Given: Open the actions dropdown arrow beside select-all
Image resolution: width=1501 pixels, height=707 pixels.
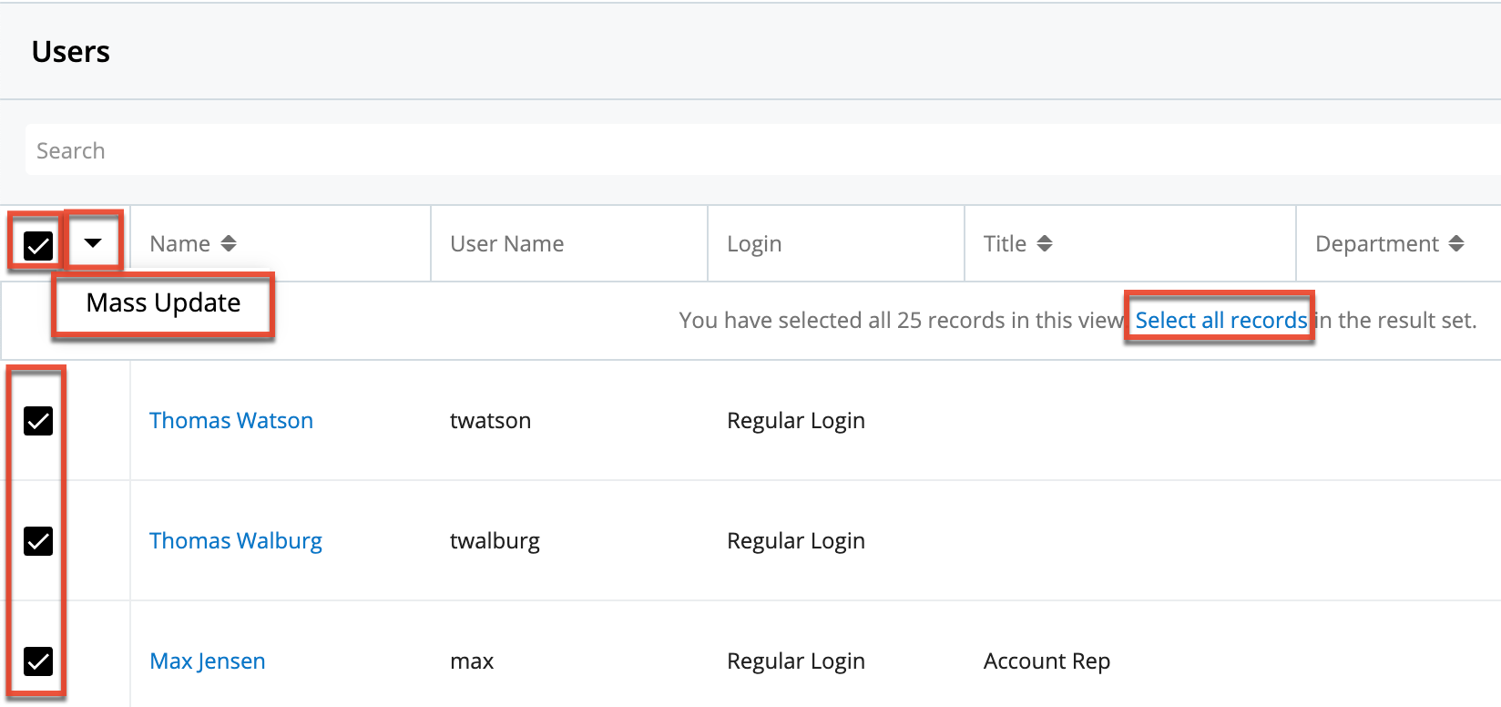Looking at the screenshot, I should (93, 243).
